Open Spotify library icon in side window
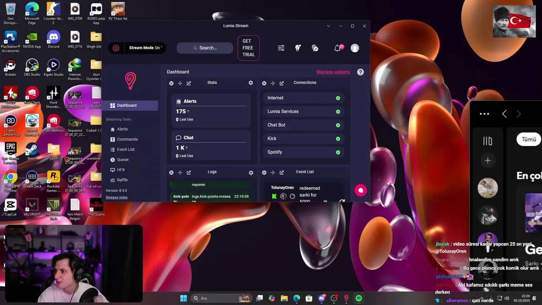The width and height of the screenshot is (542, 305). 488,141
